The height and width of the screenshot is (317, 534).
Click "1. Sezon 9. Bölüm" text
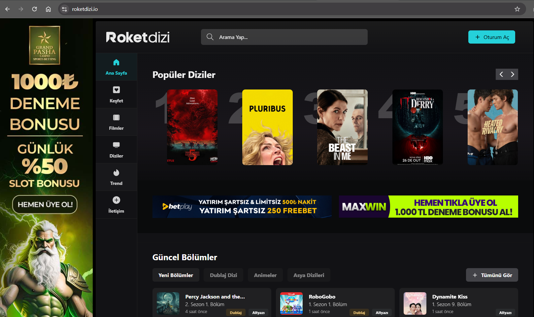pyautogui.click(x=452, y=304)
